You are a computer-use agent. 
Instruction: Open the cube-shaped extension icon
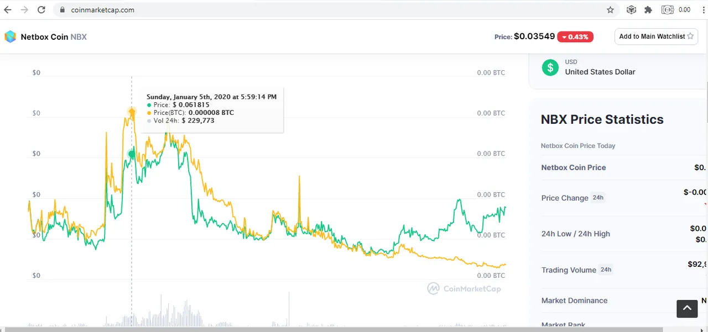631,10
